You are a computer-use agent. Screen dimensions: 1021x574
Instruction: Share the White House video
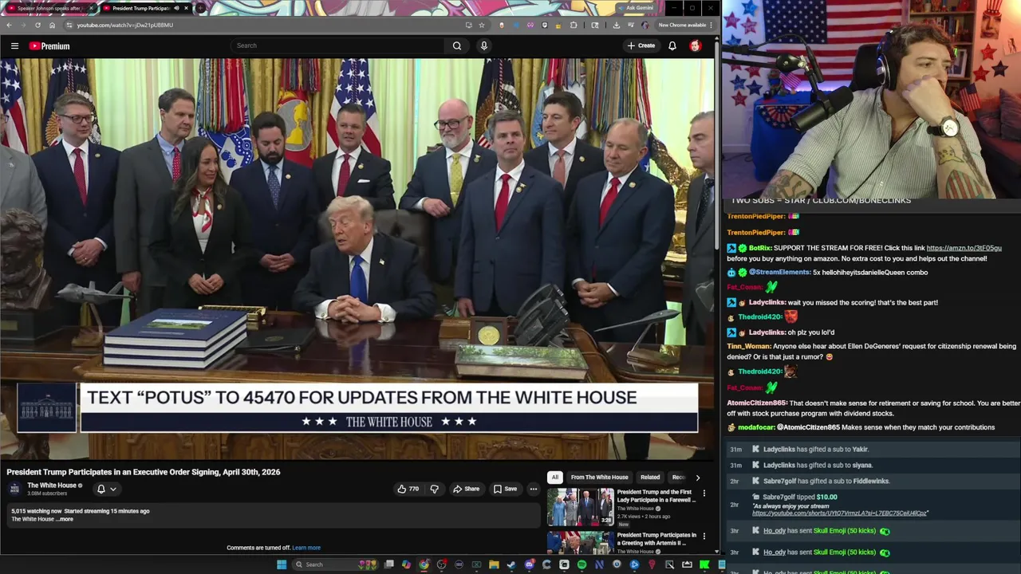pyautogui.click(x=466, y=489)
